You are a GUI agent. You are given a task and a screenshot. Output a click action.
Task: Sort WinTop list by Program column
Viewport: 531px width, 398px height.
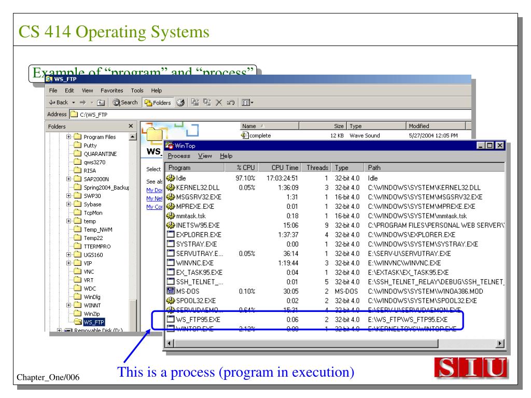tap(195, 167)
